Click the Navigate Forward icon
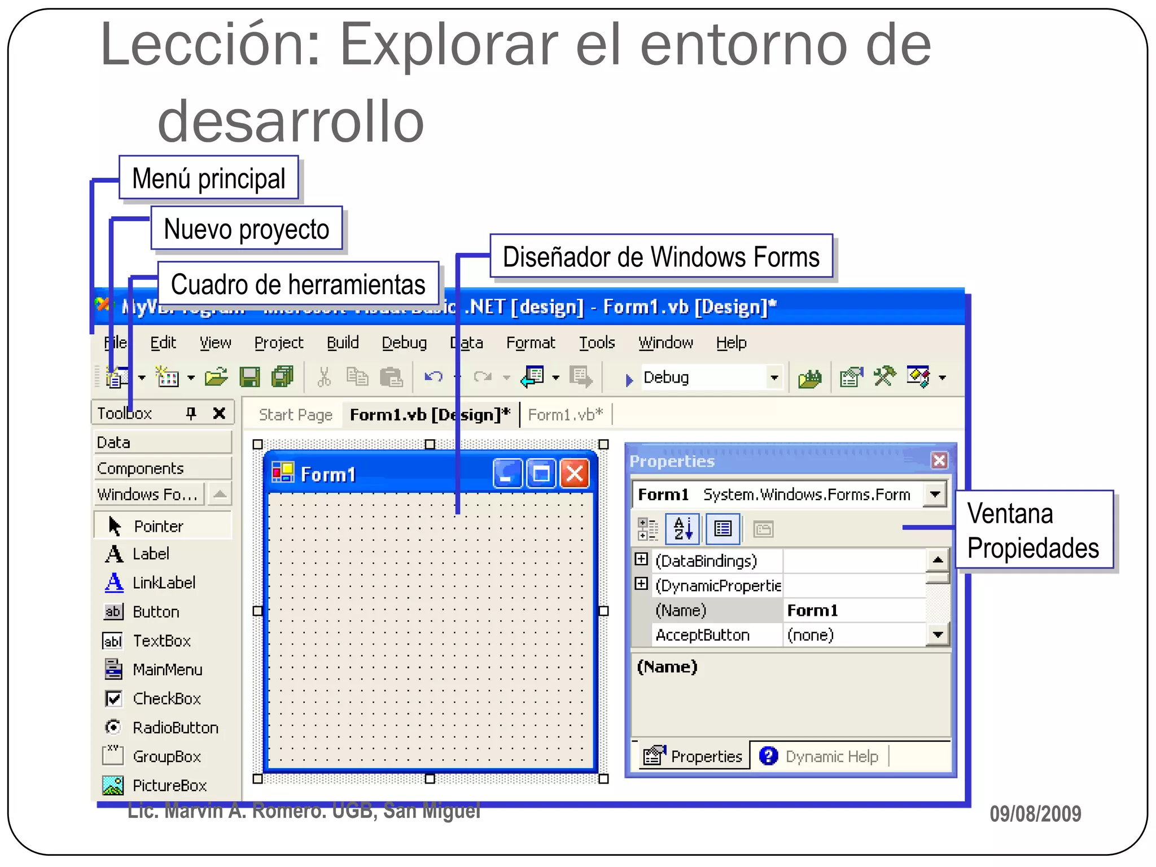This screenshot has width=1156, height=867. coord(581,376)
